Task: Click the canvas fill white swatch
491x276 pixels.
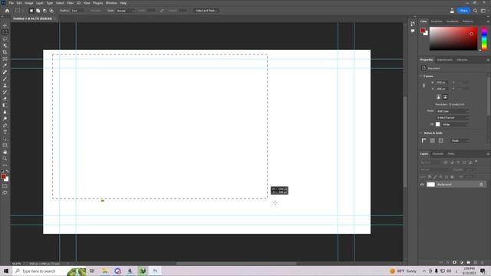Action: point(438,124)
